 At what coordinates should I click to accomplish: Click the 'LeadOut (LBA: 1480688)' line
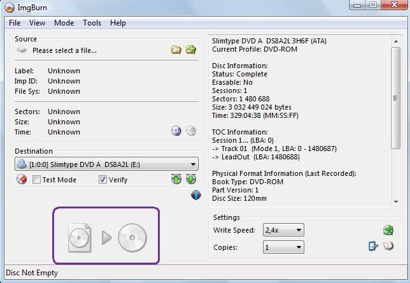(256, 157)
